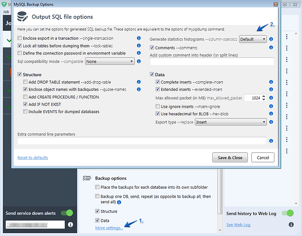302x236 pixels.
Task: Uncheck Add IF NOT EXIST
Action: [25, 104]
